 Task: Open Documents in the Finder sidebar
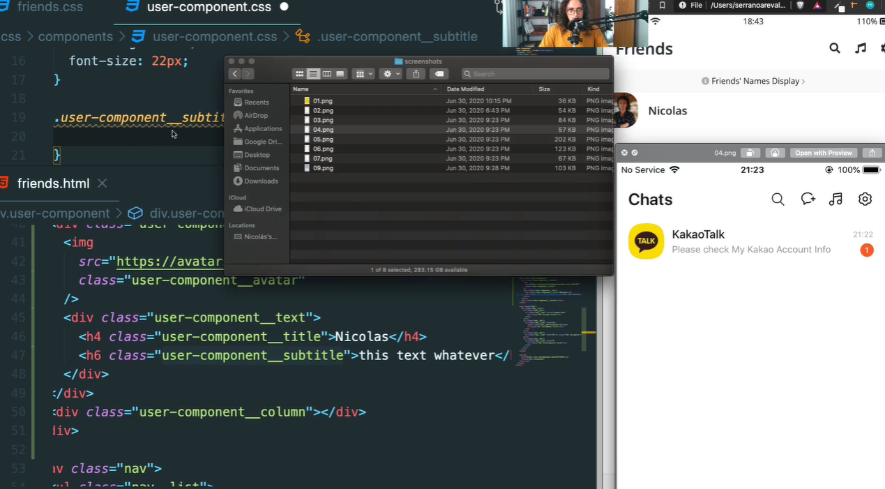click(x=257, y=168)
